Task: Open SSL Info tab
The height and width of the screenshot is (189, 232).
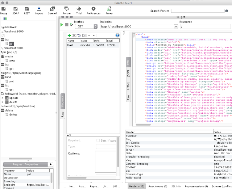Action: (x=176, y=186)
